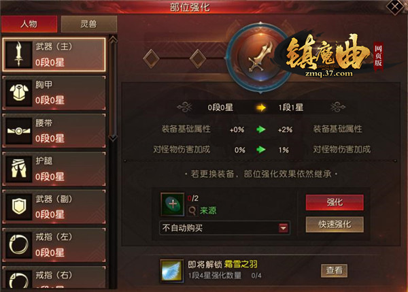Click the magnifier icon beside 来源
Image resolution: width=408 pixels, height=292 pixels.
click(192, 210)
